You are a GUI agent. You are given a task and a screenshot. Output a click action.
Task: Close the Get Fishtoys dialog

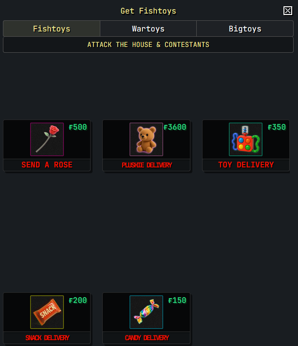pos(288,11)
